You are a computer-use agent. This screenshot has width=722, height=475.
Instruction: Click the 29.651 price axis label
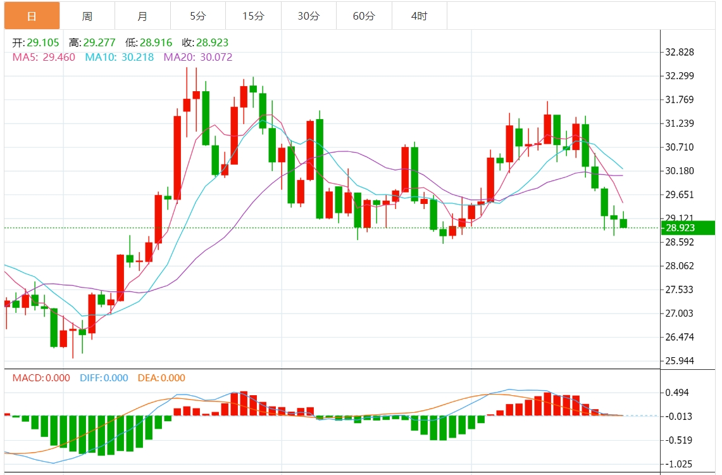click(679, 194)
